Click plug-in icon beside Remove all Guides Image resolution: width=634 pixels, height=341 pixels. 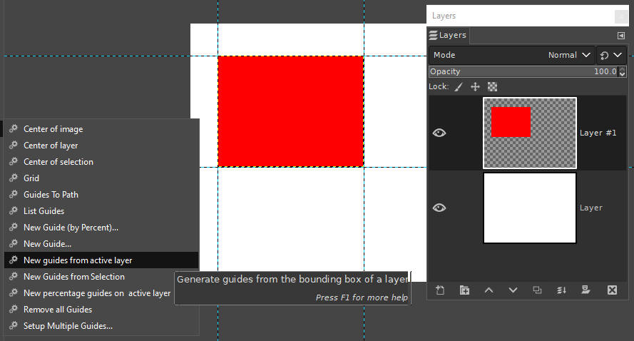[x=14, y=310]
